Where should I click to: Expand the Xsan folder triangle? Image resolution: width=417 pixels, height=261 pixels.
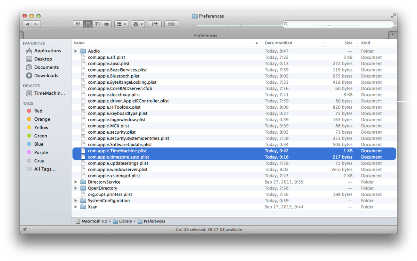(x=76, y=207)
